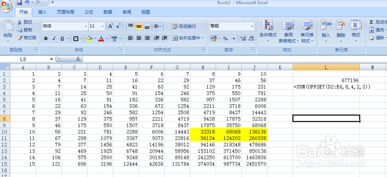The image size is (387, 177).
Task: Open accounting number format button
Action: 213,39
